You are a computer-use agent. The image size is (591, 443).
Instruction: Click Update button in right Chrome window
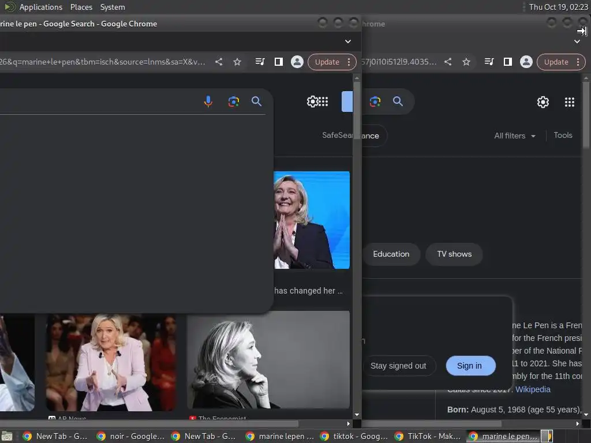pyautogui.click(x=556, y=62)
